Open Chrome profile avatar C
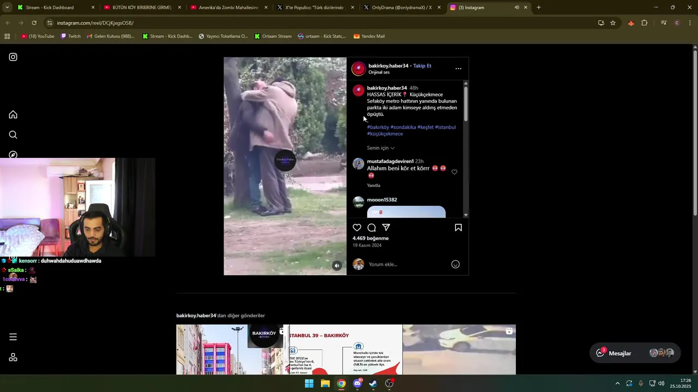This screenshot has width=698, height=392. 677,23
